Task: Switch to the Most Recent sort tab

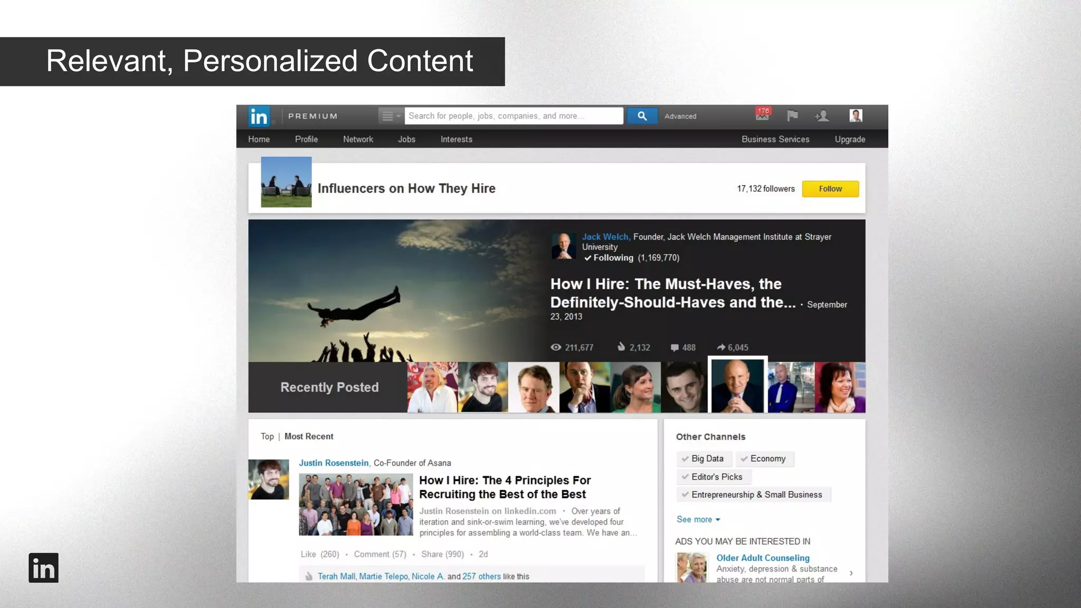Action: (309, 436)
